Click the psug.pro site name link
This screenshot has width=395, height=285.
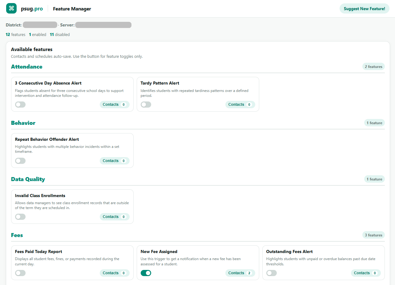pos(32,9)
